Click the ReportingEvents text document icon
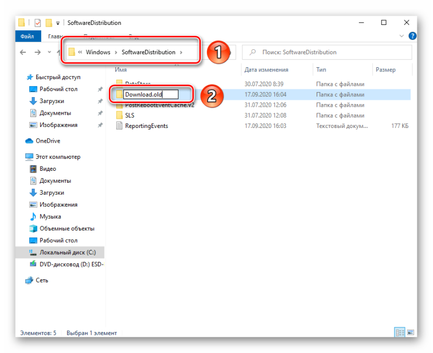 coord(119,126)
